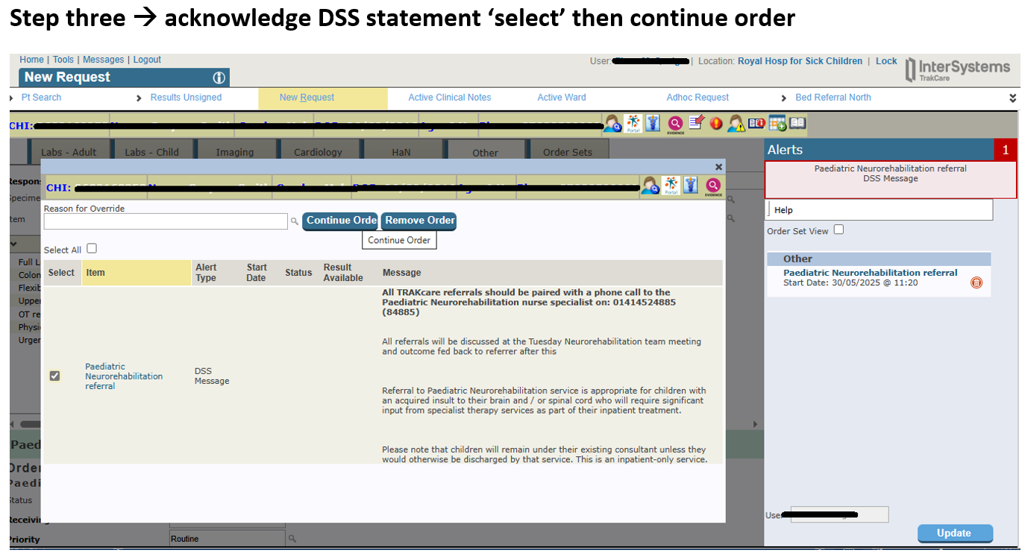
Task: Click the Portal icon in the dialog banner
Action: click(x=671, y=186)
